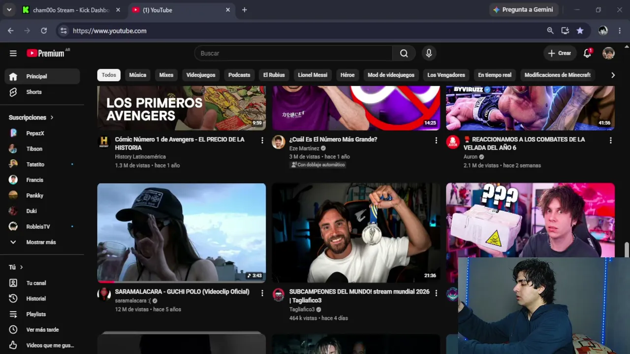Image resolution: width=630 pixels, height=354 pixels.
Task: Select the Lionel Messi filter chip
Action: (x=313, y=75)
